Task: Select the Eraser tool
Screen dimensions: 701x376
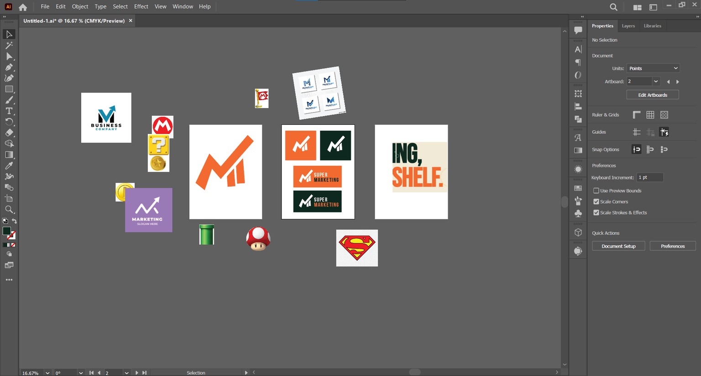Action: tap(9, 133)
